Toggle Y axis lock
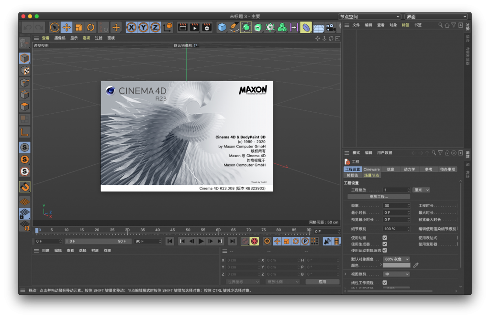 tap(144, 27)
